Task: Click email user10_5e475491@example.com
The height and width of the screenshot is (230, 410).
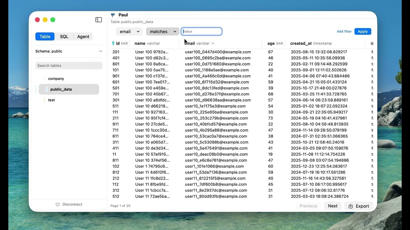Action: (216, 149)
